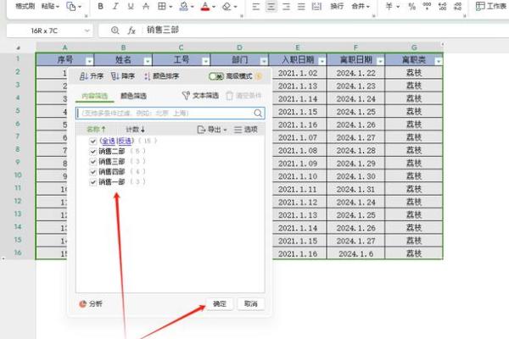Viewport: 509px width, 339px height.
Task: Center-align cell text
Action: coord(271,6)
